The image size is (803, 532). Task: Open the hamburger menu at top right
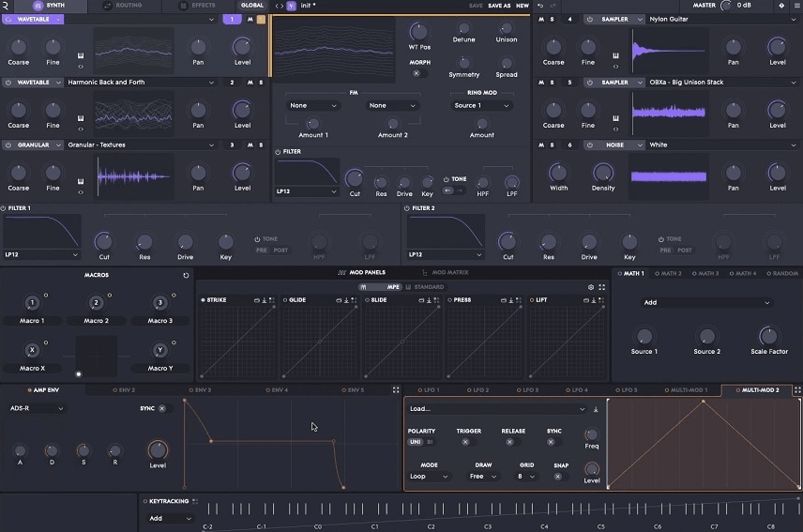[x=798, y=5]
